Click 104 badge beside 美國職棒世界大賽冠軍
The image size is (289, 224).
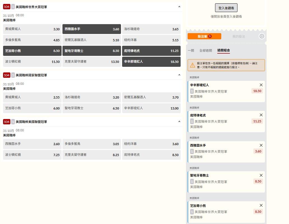[7, 7]
